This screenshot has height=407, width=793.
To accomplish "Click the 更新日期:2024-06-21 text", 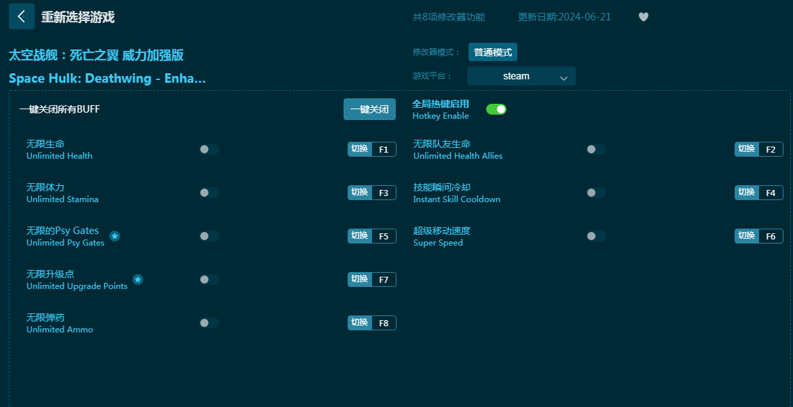I will click(564, 17).
